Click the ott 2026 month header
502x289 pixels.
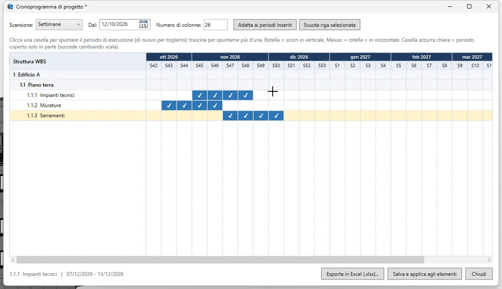click(x=169, y=57)
